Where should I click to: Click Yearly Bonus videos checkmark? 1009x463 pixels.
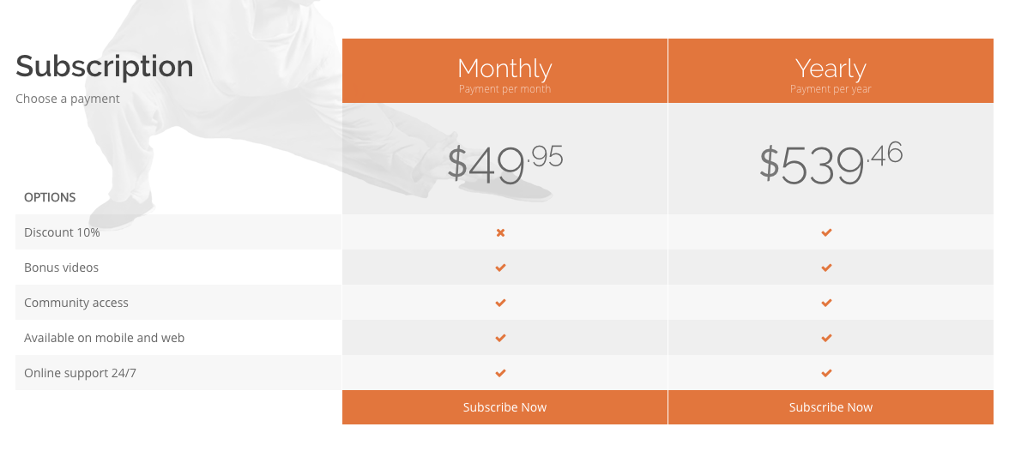pyautogui.click(x=827, y=268)
